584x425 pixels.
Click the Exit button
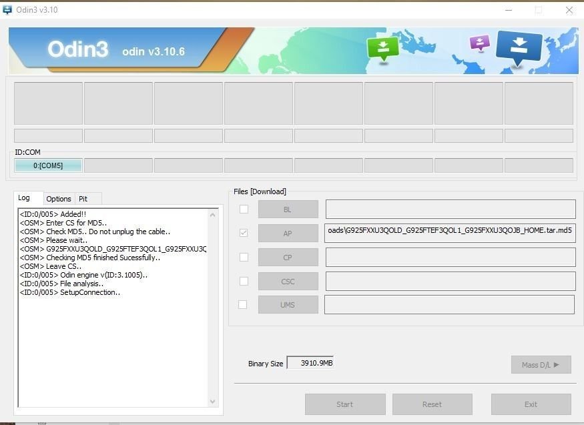point(531,404)
